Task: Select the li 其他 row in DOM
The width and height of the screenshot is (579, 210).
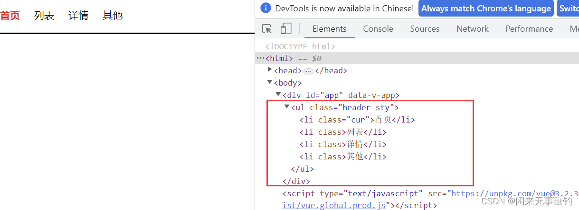Action: point(343,157)
